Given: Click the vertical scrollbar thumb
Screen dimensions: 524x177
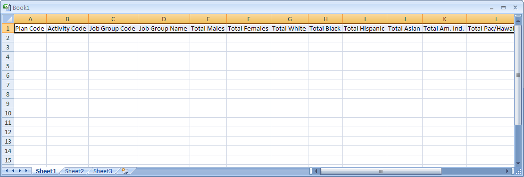Looking at the screenshot, I should 518,75.
